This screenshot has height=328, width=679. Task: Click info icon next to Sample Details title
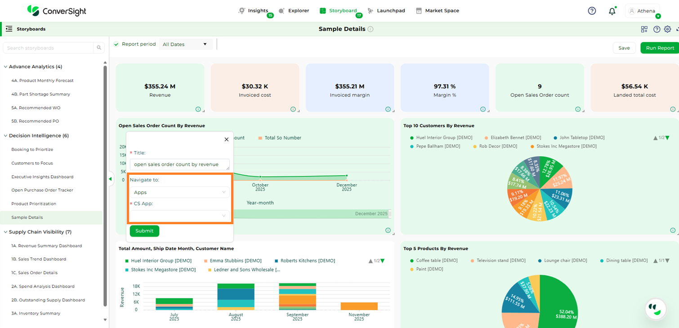tap(371, 29)
